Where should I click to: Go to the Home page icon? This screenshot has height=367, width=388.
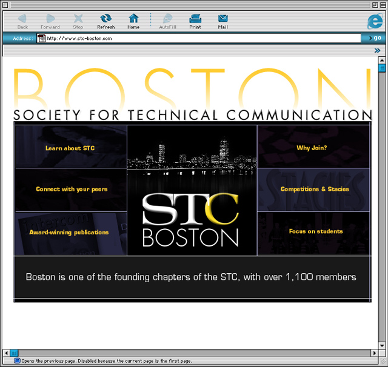click(x=133, y=19)
